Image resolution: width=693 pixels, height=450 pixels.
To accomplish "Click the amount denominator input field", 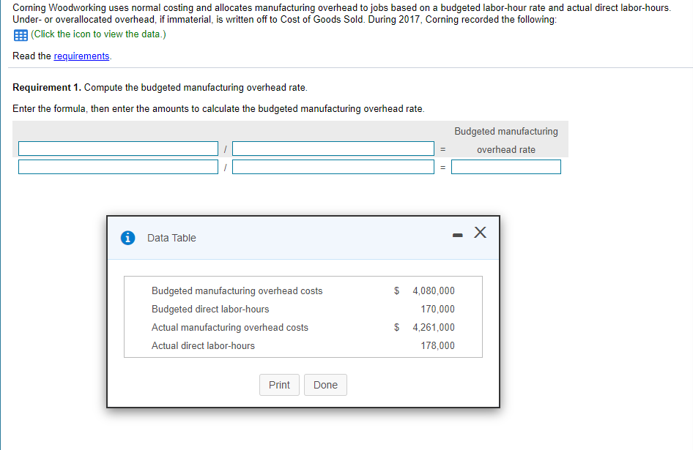I will [x=333, y=167].
